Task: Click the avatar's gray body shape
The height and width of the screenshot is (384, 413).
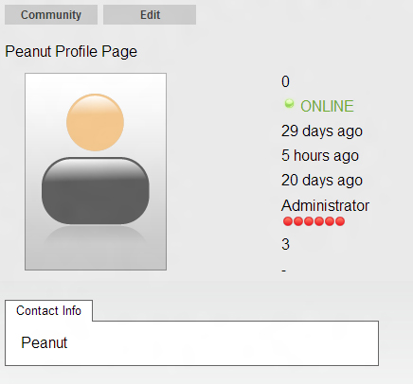Action: (x=96, y=191)
